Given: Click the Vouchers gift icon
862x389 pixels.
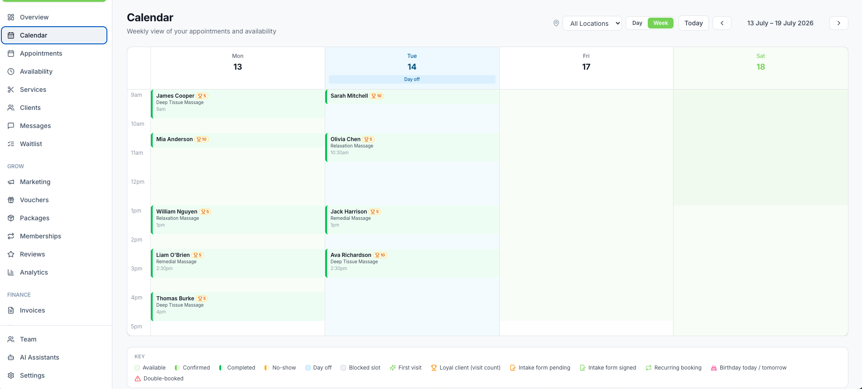Looking at the screenshot, I should 11,200.
